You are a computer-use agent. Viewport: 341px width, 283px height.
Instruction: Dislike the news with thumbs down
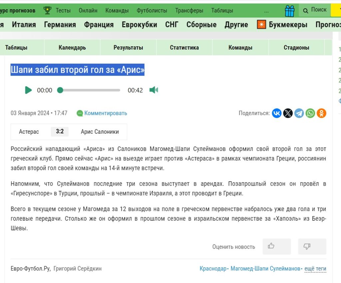[312, 246]
